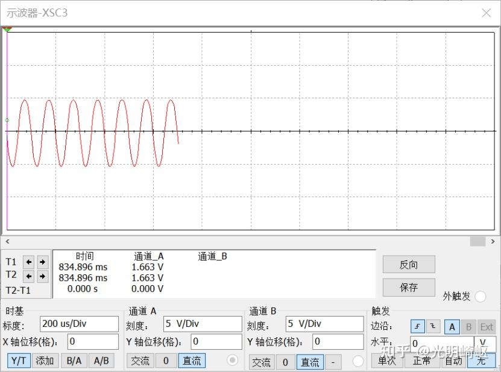Click channel B minus button
Screen dimensions: 501x372
tap(333, 362)
